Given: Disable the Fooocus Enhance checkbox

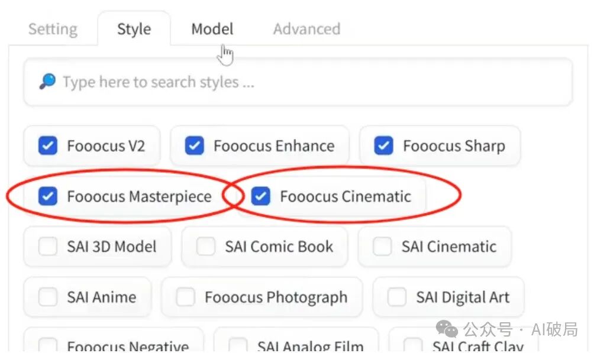Looking at the screenshot, I should (195, 145).
